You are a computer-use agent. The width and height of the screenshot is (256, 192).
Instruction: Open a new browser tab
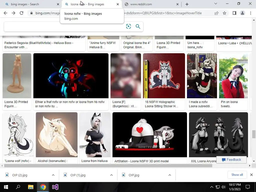pyautogui.click(x=187, y=4)
